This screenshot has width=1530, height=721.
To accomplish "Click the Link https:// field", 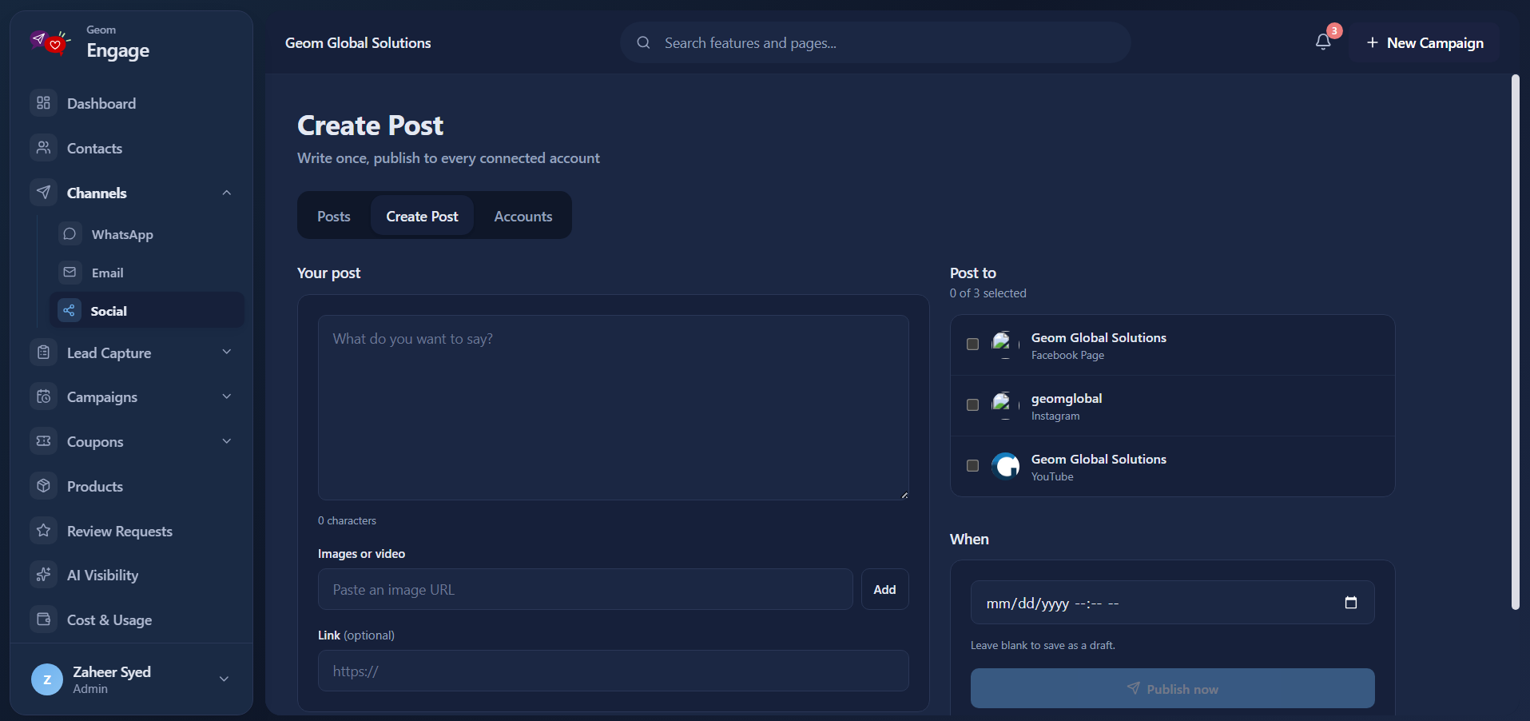I will (x=613, y=671).
